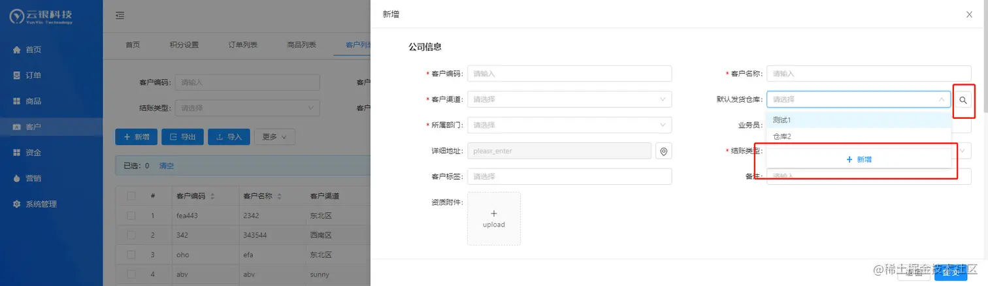Click the 清空 link next to 已选

point(167,166)
